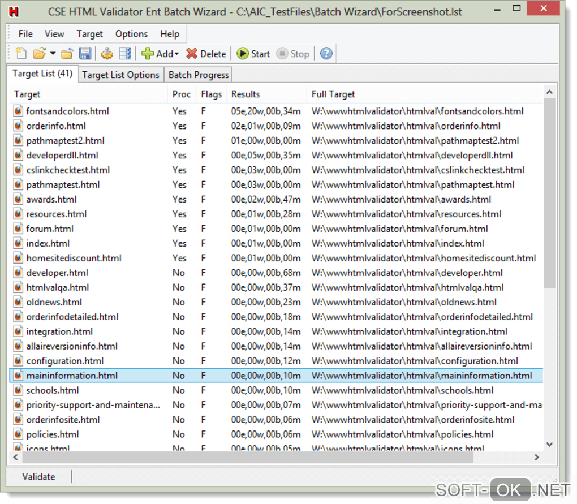Click the developer.html file icon
Screen dimensions: 577x504
(x=18, y=273)
